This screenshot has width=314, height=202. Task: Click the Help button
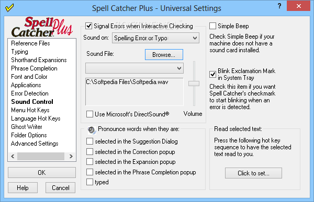[x=23, y=188]
